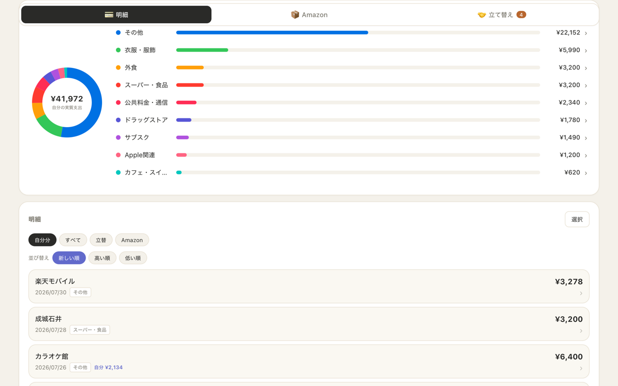Open the カラオケ館 transaction
Image resolution: width=618 pixels, height=386 pixels.
(x=309, y=361)
